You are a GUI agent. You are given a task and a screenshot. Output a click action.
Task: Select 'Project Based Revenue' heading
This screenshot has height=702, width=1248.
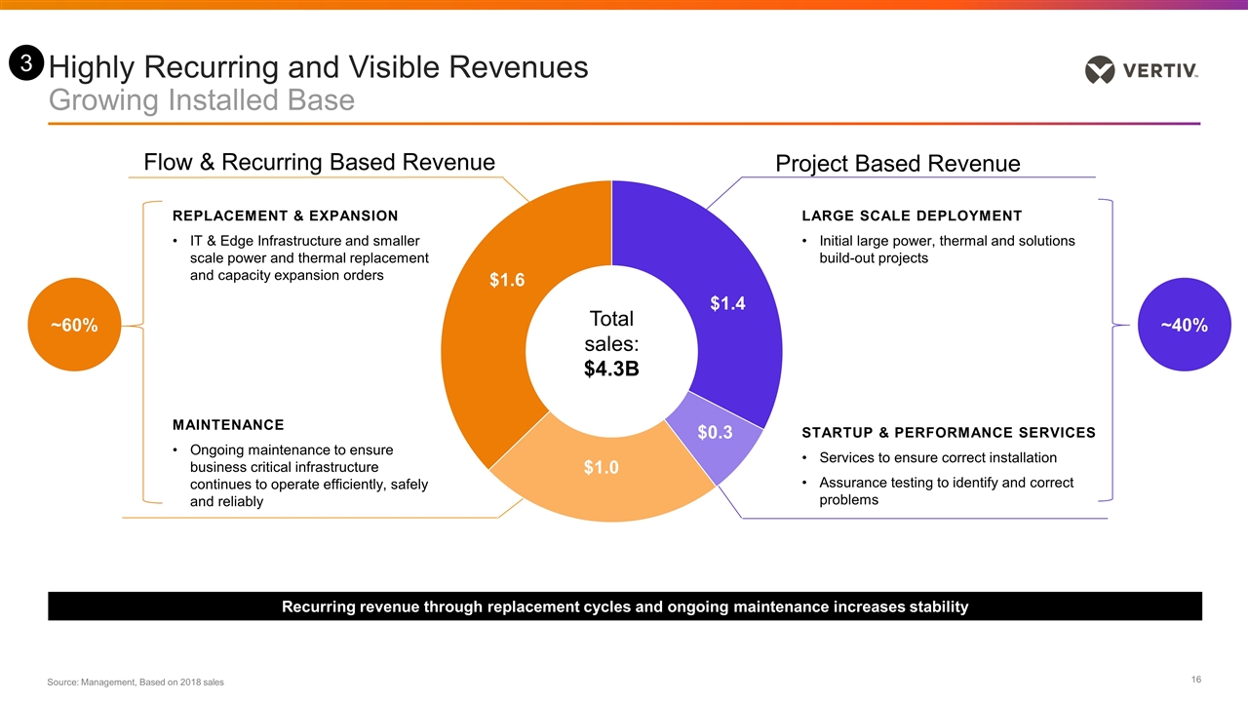pos(897,164)
